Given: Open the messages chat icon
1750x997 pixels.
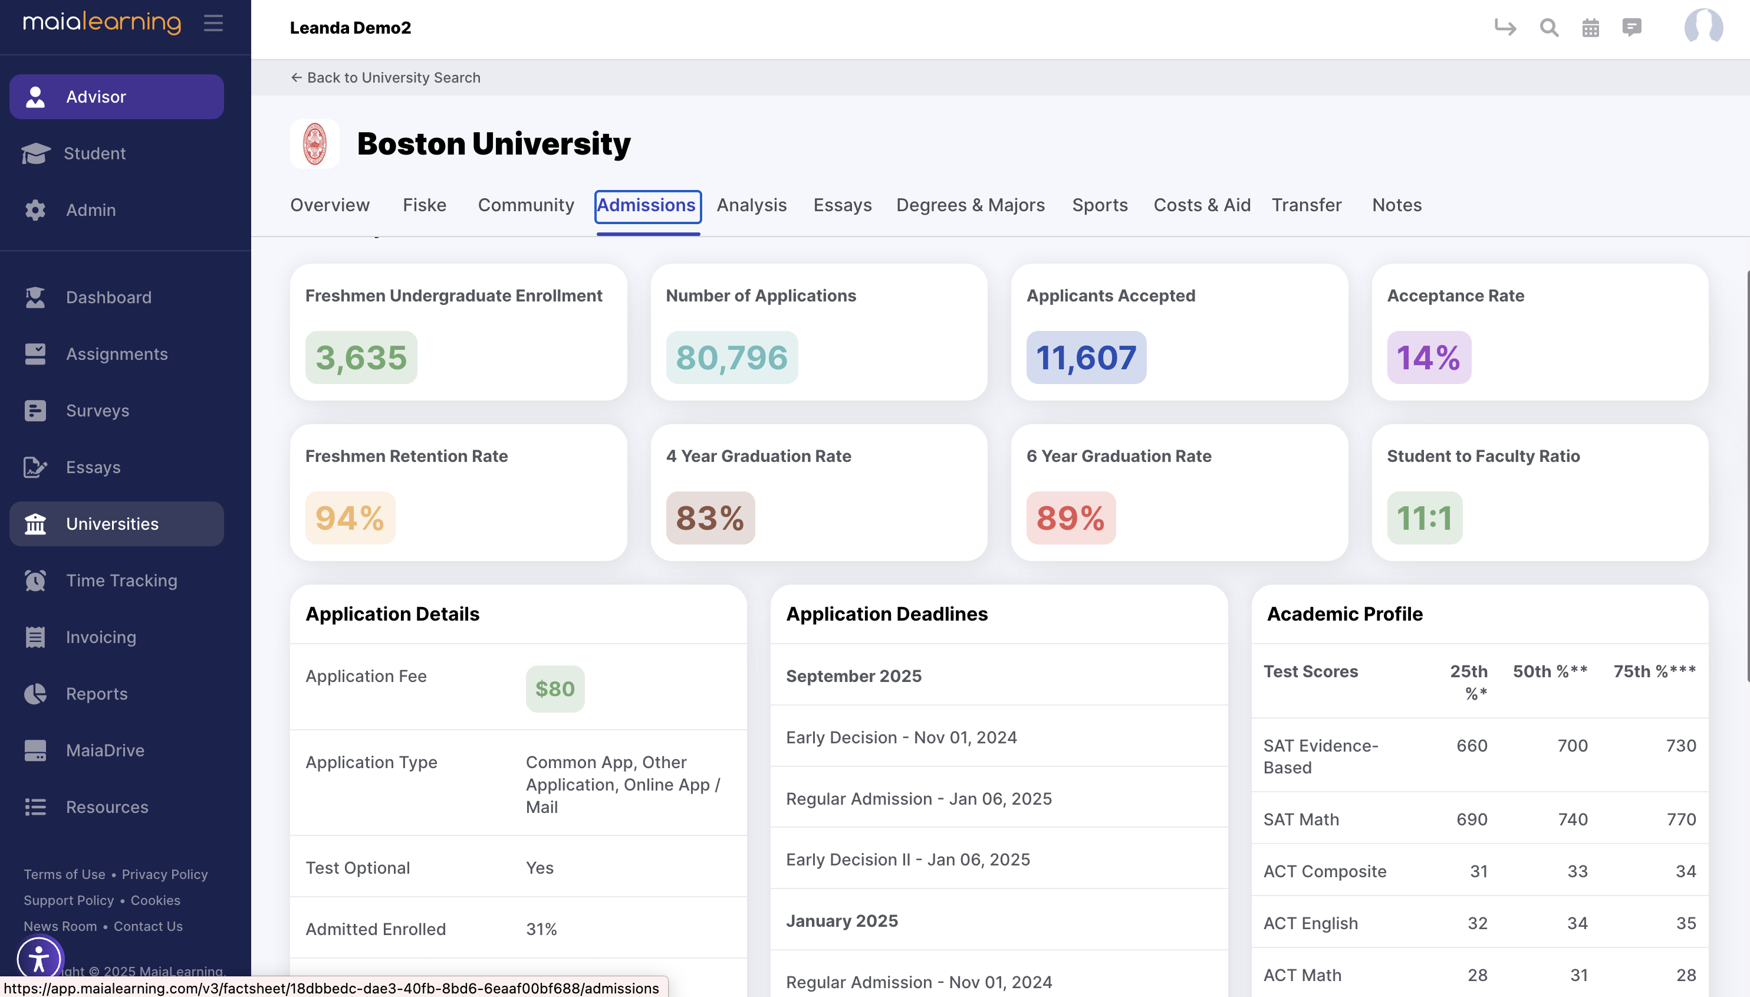Looking at the screenshot, I should pyautogui.click(x=1631, y=27).
